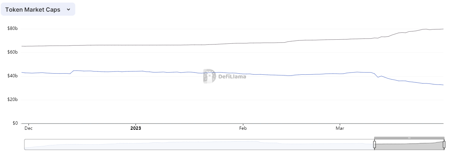Open the Token Market Caps dropdown
This screenshot has width=457, height=156.
tap(38, 9)
